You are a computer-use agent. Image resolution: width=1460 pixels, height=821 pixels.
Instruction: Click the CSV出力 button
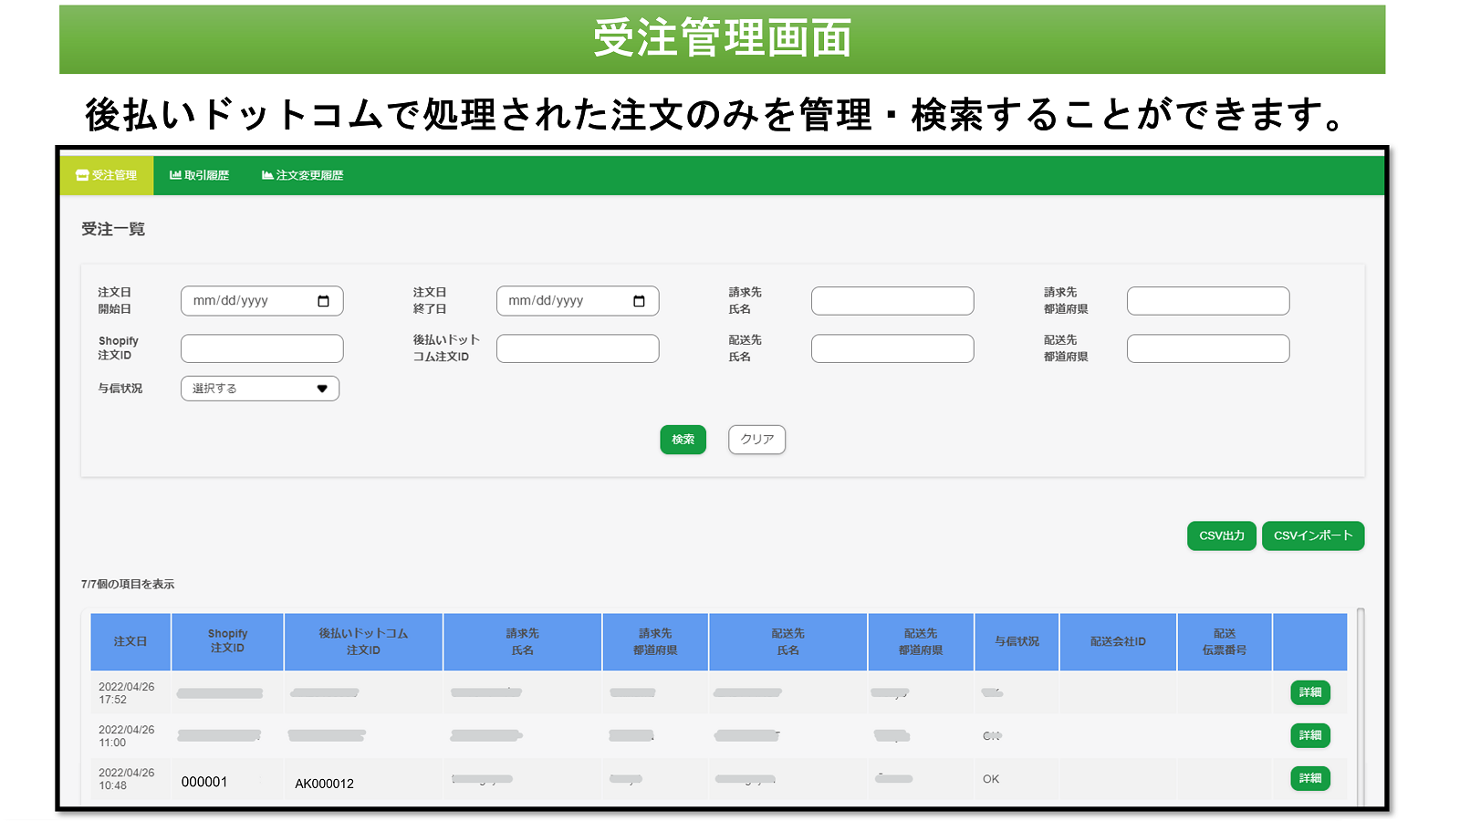pyautogui.click(x=1222, y=535)
